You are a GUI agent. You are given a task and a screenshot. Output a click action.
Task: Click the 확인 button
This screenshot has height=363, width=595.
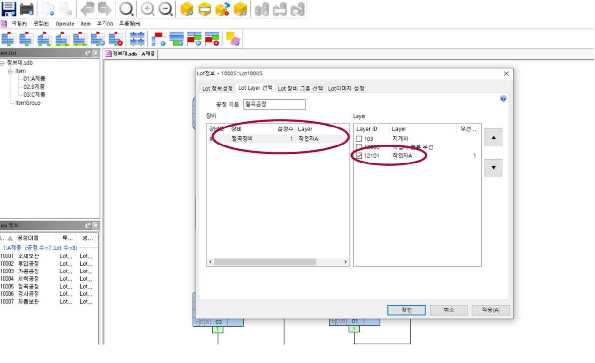tap(406, 310)
